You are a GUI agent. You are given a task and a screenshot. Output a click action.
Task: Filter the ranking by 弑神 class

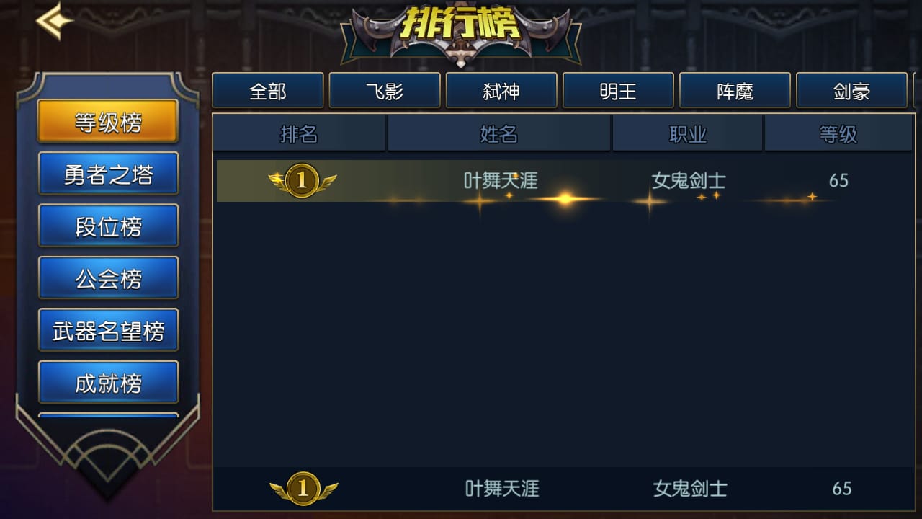coord(501,91)
